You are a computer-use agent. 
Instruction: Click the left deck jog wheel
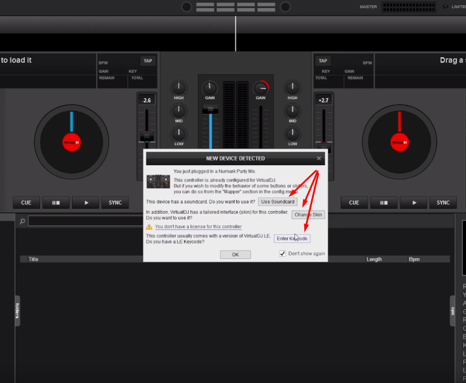click(71, 142)
